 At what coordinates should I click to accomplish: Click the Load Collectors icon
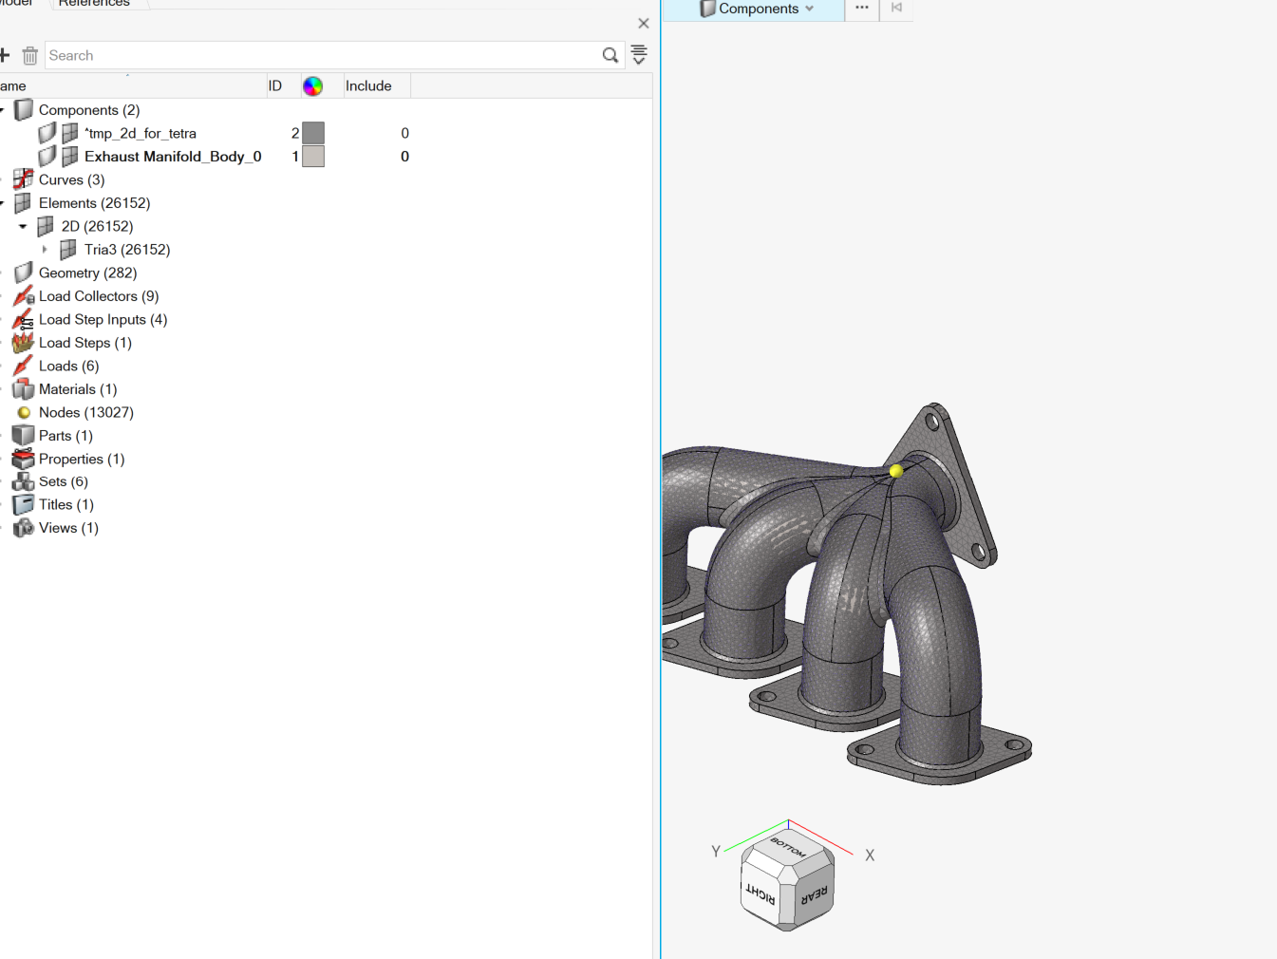(24, 296)
